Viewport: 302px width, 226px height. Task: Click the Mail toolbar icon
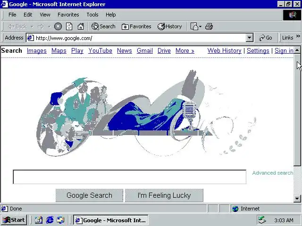(x=194, y=26)
